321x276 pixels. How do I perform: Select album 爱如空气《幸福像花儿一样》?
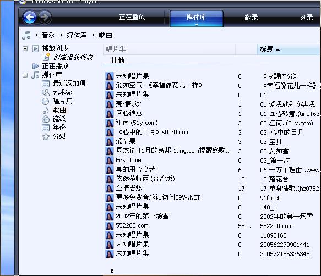(x=159, y=85)
